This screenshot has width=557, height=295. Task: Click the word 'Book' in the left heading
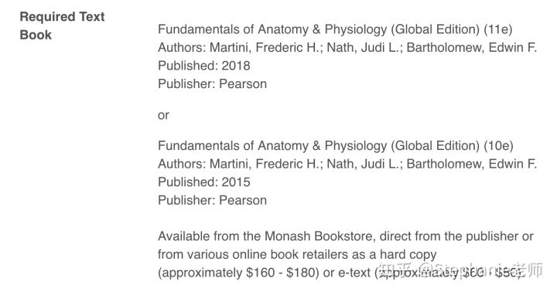(x=36, y=35)
